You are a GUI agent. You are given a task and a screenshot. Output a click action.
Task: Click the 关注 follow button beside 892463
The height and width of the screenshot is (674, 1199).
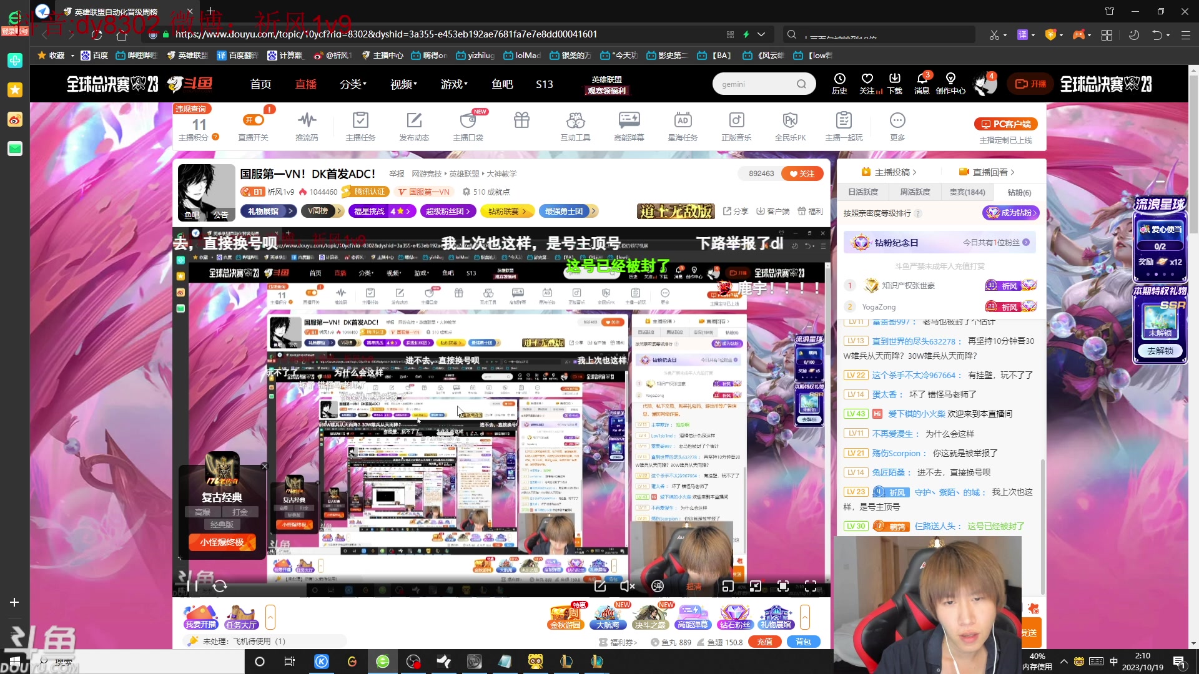[802, 173]
